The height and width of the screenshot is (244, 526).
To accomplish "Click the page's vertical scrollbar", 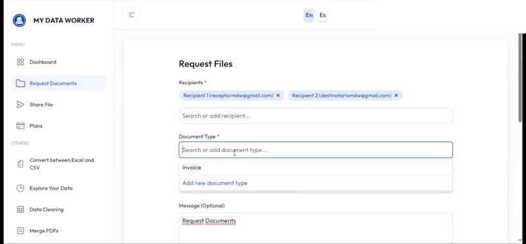I will [x=520, y=77].
